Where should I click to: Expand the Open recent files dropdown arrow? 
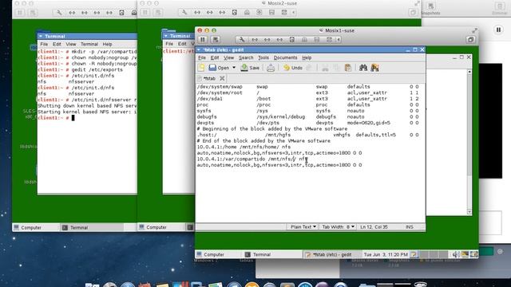(234, 68)
